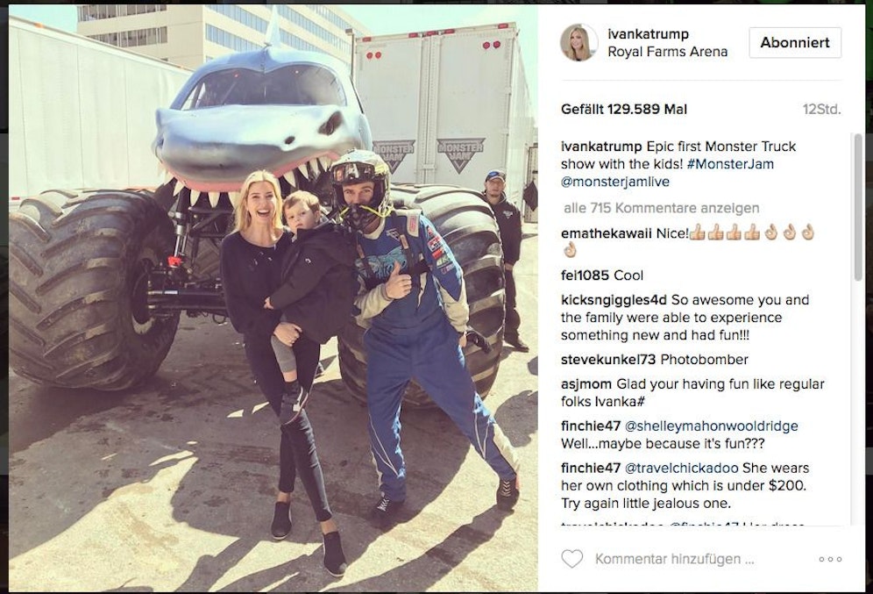The width and height of the screenshot is (873, 594).
Task: Open commenter kicksngiggles4d's profile
Action: pyautogui.click(x=614, y=300)
